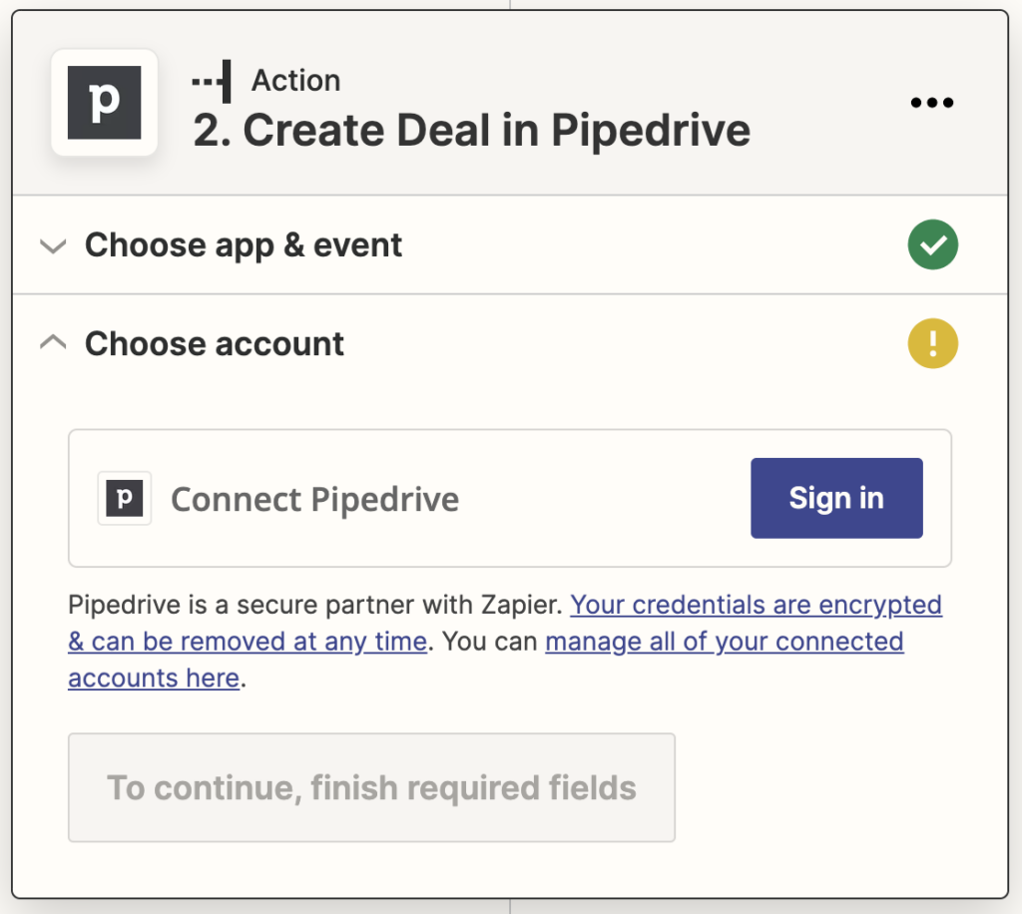Open the three-dot options menu

pos(931,103)
